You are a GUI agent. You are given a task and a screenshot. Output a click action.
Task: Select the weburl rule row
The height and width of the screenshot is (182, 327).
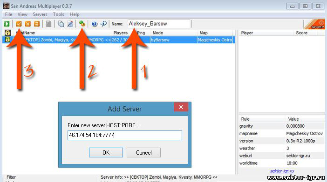tap(282, 156)
